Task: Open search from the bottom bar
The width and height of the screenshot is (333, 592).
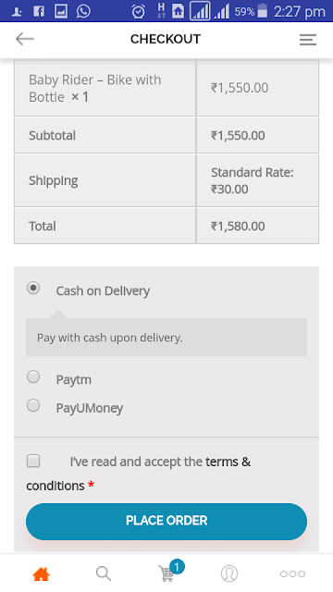Action: point(103,573)
